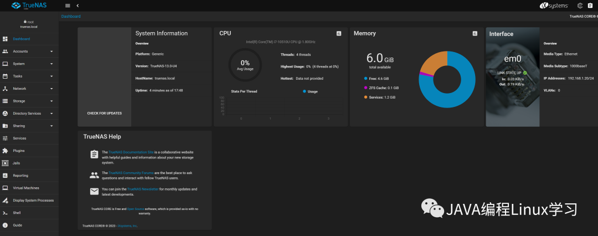This screenshot has width=598, height=236.
Task: Open the Jails menu item
Action: 29,163
